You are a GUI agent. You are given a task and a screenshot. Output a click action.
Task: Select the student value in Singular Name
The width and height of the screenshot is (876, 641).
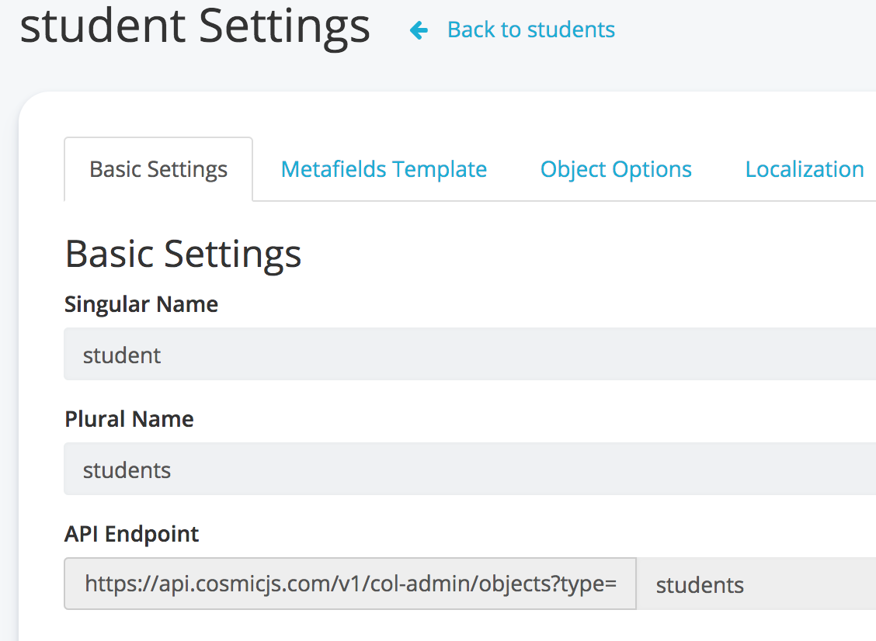121,355
